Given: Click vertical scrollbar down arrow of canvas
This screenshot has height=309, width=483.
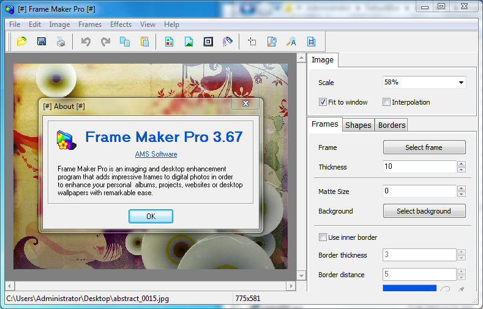Looking at the screenshot, I should tap(301, 276).
